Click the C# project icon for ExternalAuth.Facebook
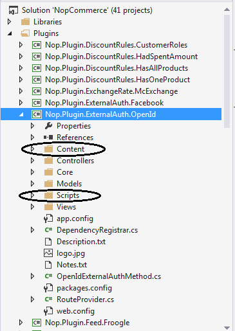235x331 pixels. 37,103
